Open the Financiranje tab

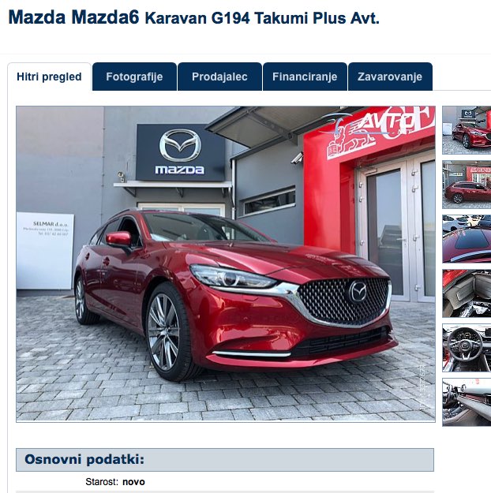tap(305, 77)
